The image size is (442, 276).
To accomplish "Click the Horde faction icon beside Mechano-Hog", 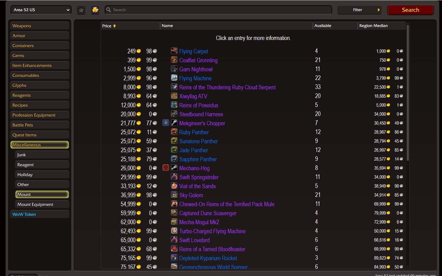I will point(166,168).
